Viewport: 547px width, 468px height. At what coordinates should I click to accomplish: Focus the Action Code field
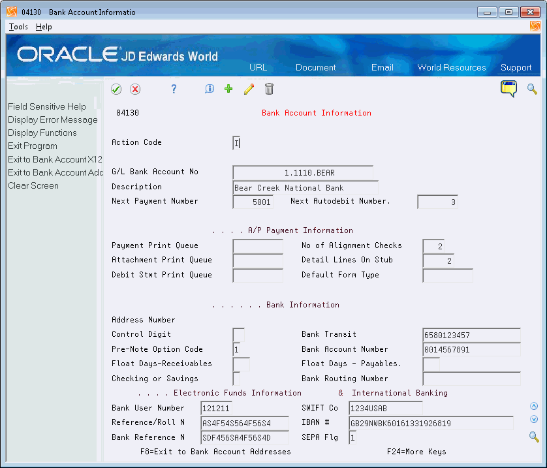coord(236,143)
